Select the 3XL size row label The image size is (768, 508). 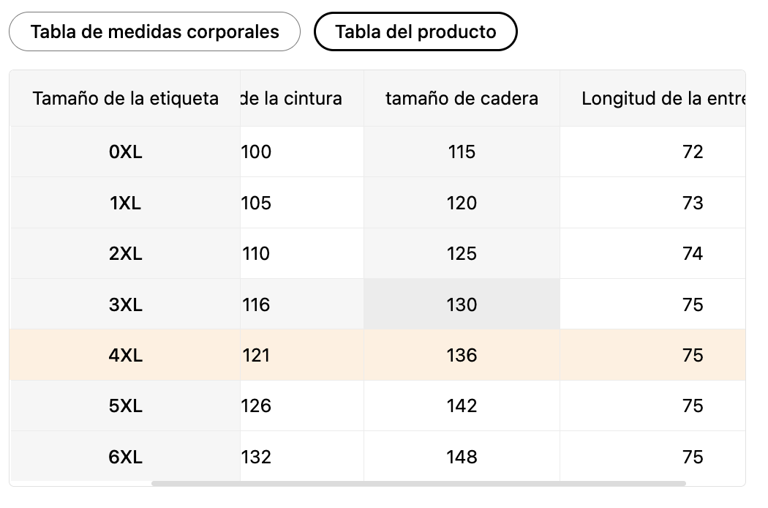[x=125, y=305]
